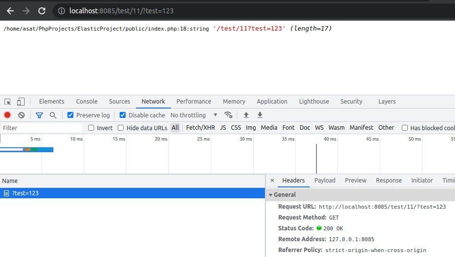Image resolution: width=455 pixels, height=257 pixels.
Task: Open the Payload tab
Action: click(325, 181)
